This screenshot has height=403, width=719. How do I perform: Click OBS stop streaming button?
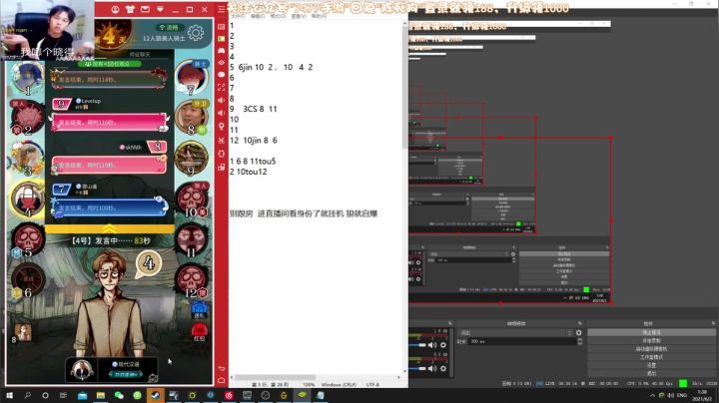(x=651, y=332)
